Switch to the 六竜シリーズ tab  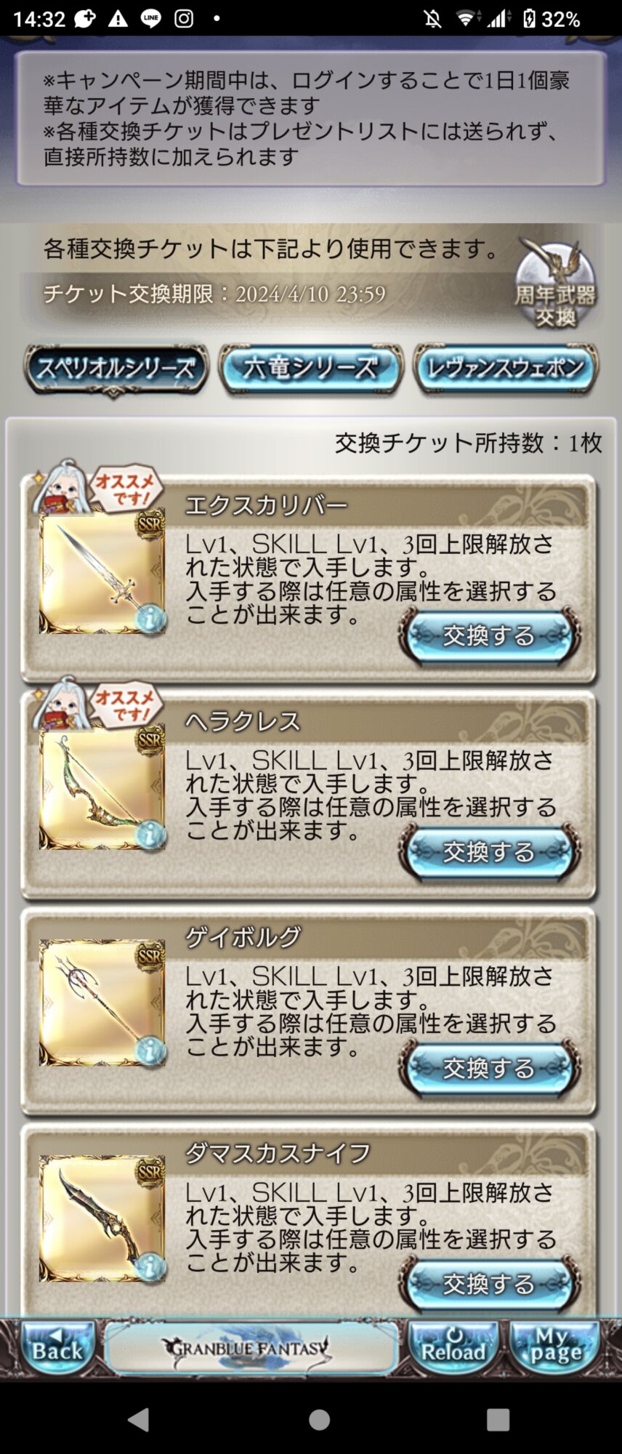tap(311, 369)
